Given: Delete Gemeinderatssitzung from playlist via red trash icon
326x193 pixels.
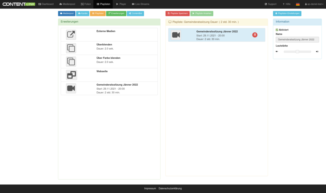Looking at the screenshot, I should (255, 35).
